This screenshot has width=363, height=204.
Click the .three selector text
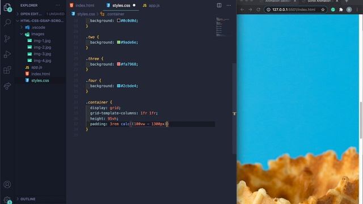(92, 59)
